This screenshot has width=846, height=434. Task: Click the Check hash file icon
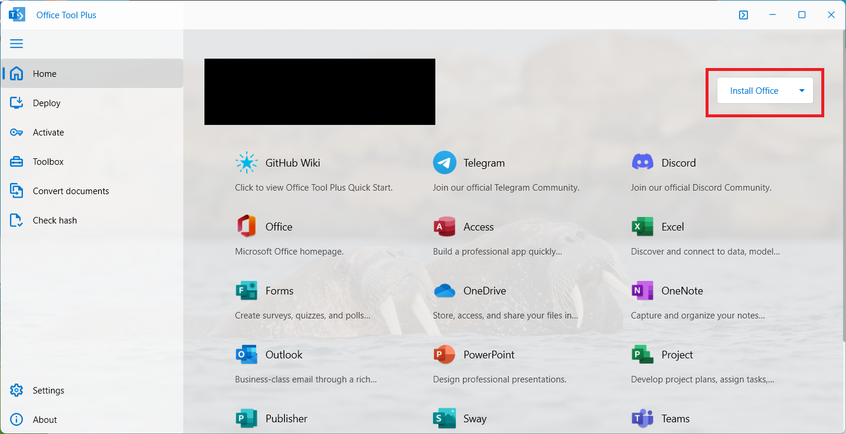pyautogui.click(x=16, y=220)
